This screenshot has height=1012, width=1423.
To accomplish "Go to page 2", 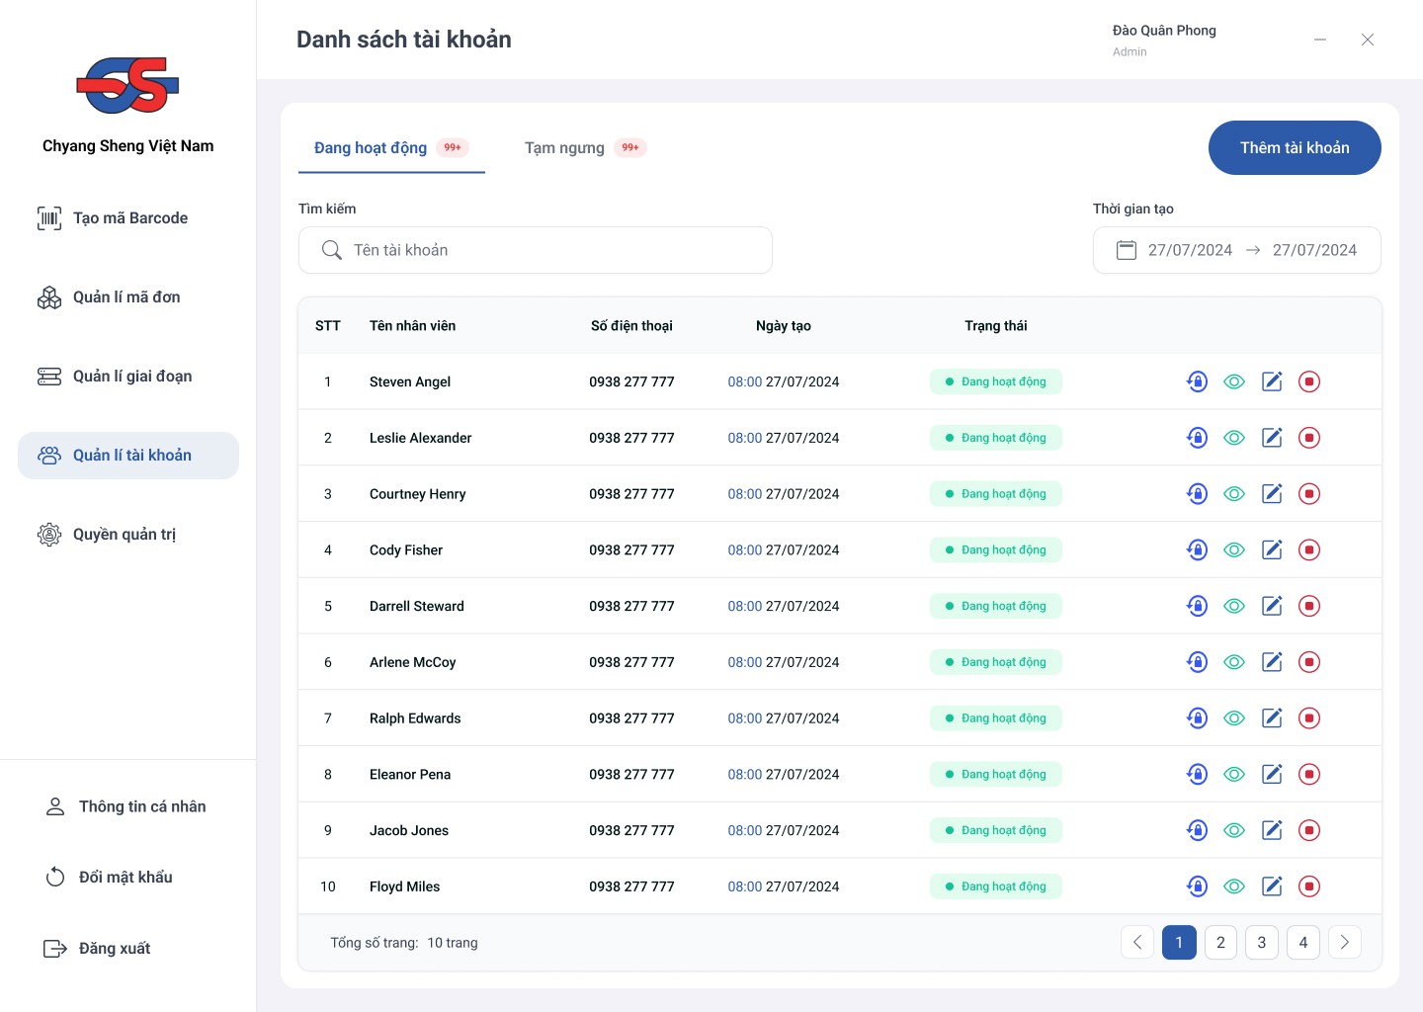I will pos(1220,943).
